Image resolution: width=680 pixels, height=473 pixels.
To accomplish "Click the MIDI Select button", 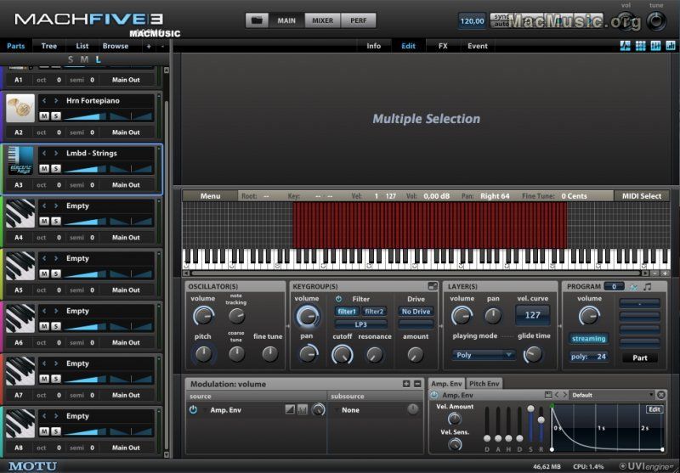I will point(642,196).
